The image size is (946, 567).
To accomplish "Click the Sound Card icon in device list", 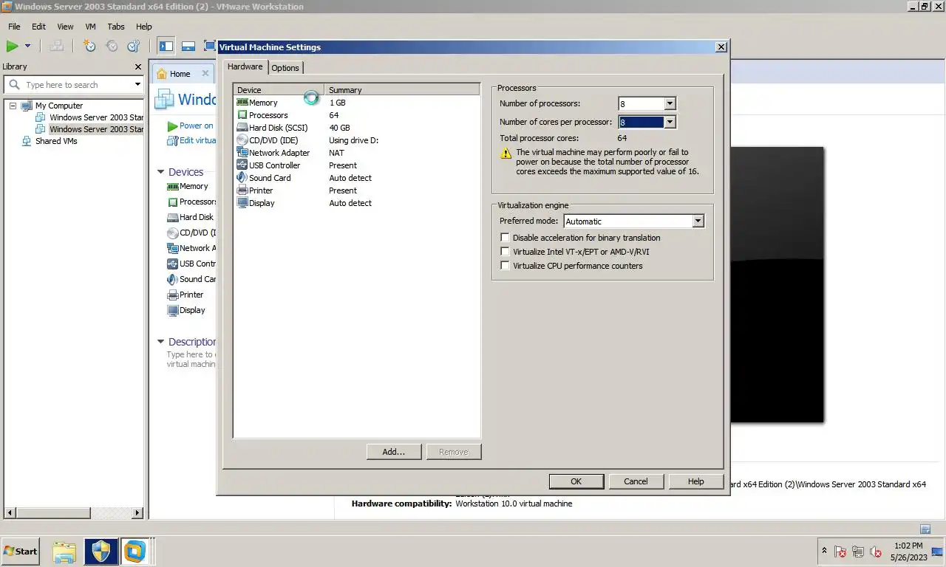I will (x=242, y=178).
